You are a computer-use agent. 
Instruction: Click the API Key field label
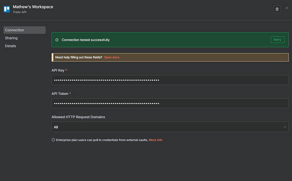pyautogui.click(x=58, y=70)
